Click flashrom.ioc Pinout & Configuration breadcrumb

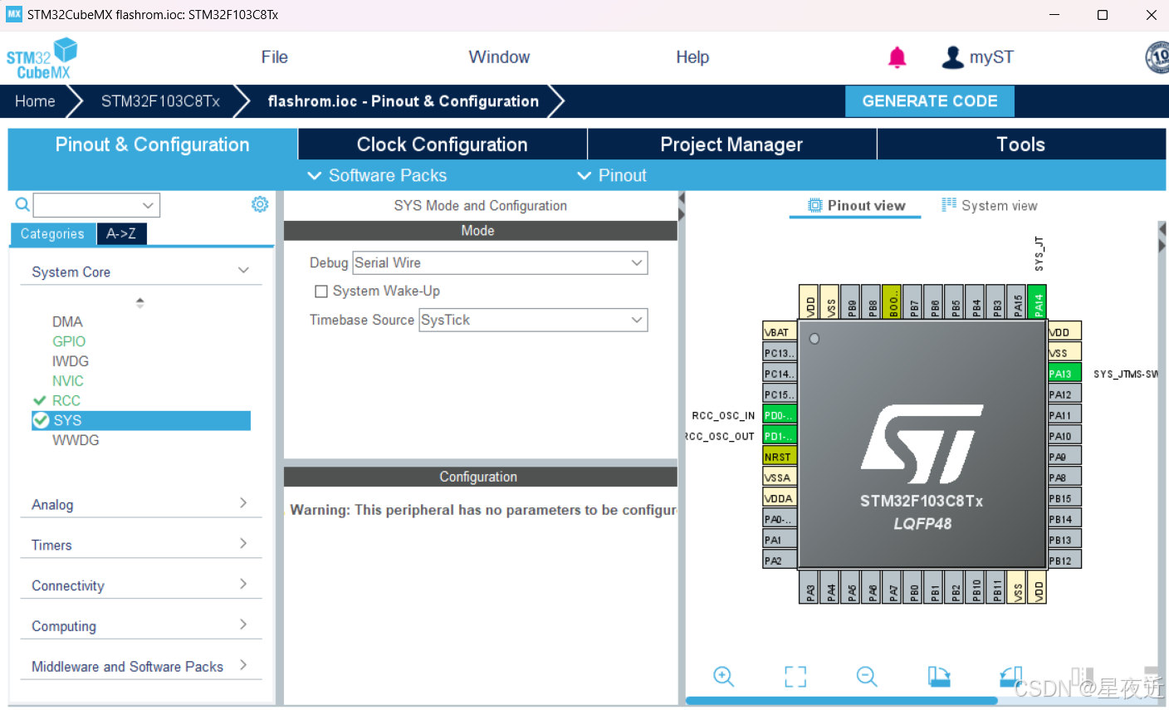pyautogui.click(x=404, y=101)
